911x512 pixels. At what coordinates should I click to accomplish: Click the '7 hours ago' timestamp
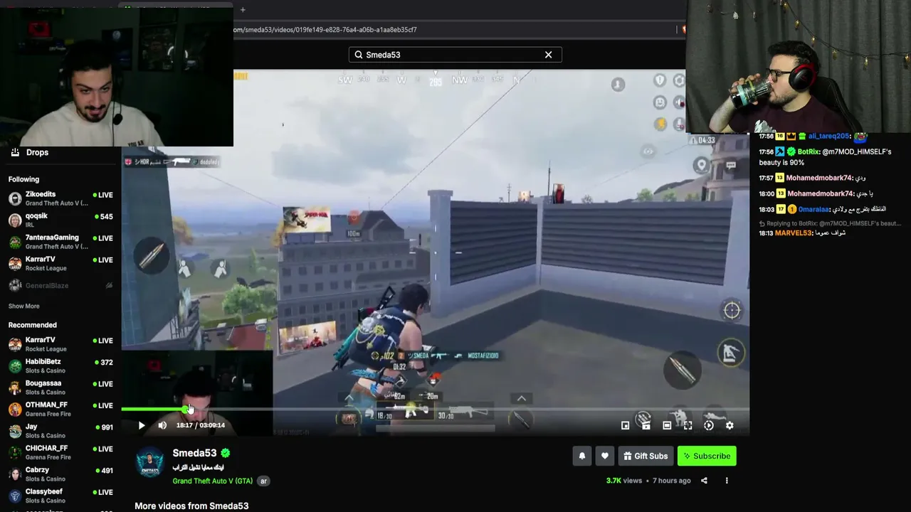670,481
